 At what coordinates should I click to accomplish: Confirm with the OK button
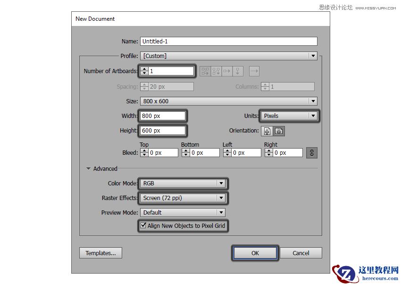point(255,253)
